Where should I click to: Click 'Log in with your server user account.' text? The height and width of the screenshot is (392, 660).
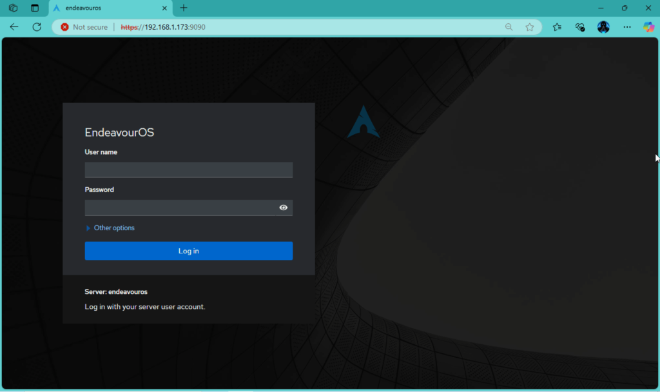145,307
